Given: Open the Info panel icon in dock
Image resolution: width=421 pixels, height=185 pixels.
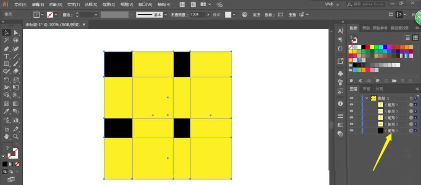Looking at the screenshot, I should 340,103.
